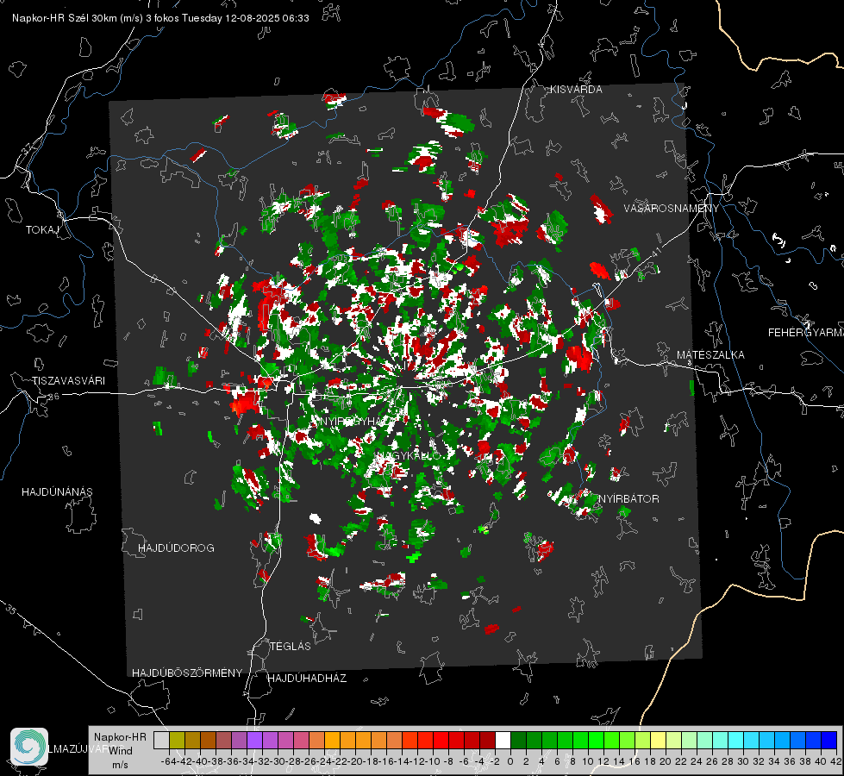Click the m/s unit label in legend
This screenshot has width=844, height=776.
click(120, 765)
